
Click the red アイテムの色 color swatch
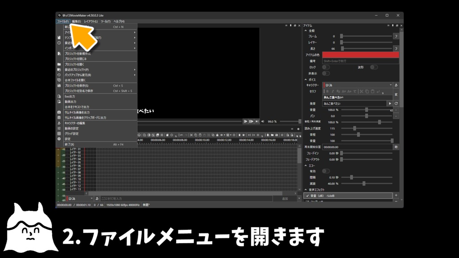[361, 55]
